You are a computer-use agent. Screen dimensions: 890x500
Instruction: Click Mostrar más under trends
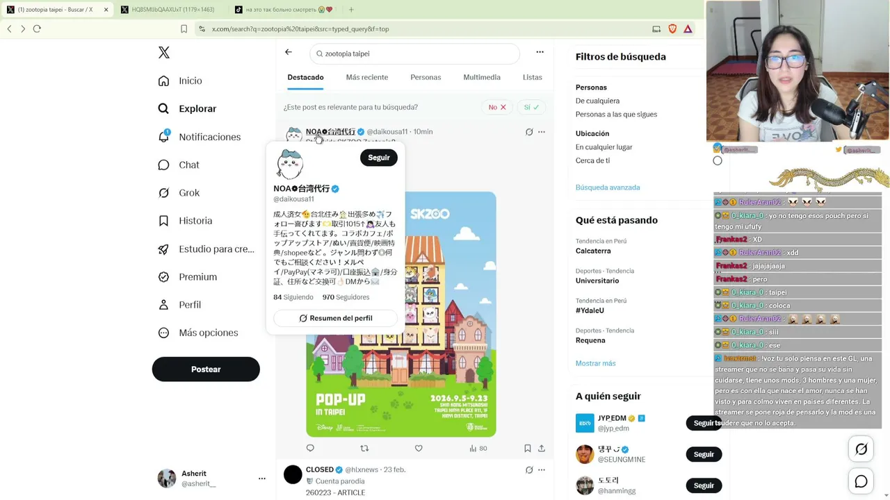coord(595,363)
